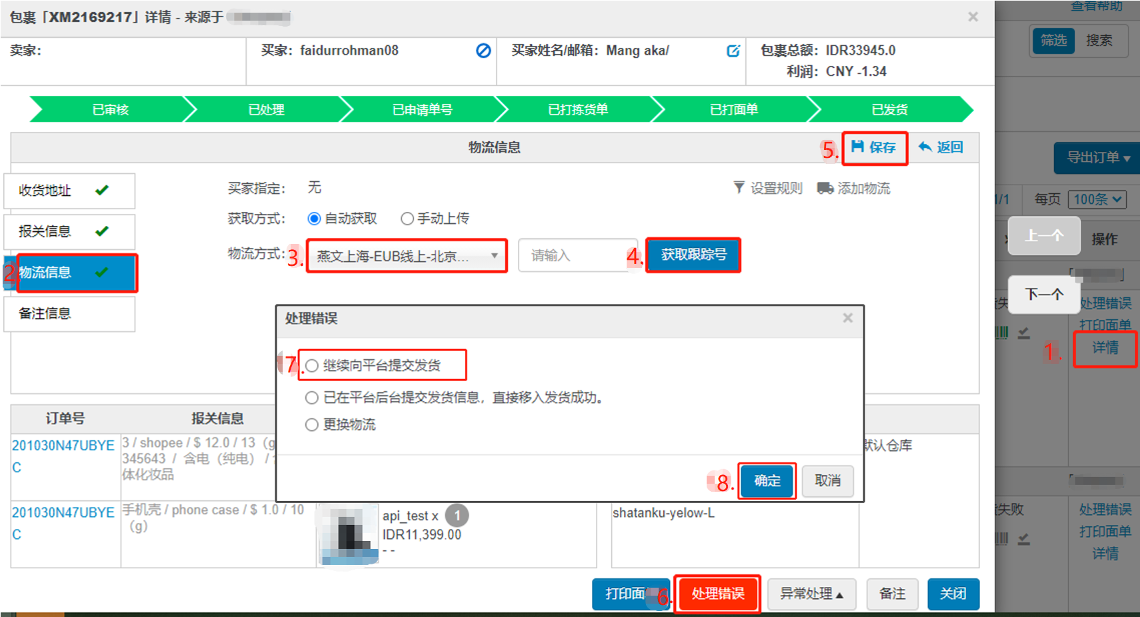1140x617 pixels.
Task: Click the 处理错误 red button
Action: [x=717, y=593]
